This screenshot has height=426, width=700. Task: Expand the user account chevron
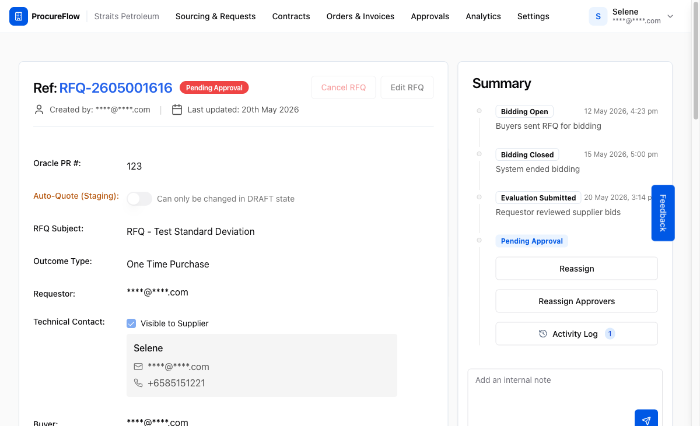670,16
